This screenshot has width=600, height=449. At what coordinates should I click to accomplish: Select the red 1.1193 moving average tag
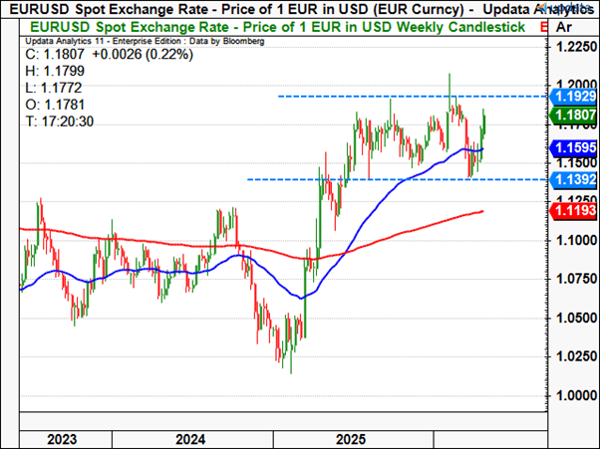coord(572,211)
